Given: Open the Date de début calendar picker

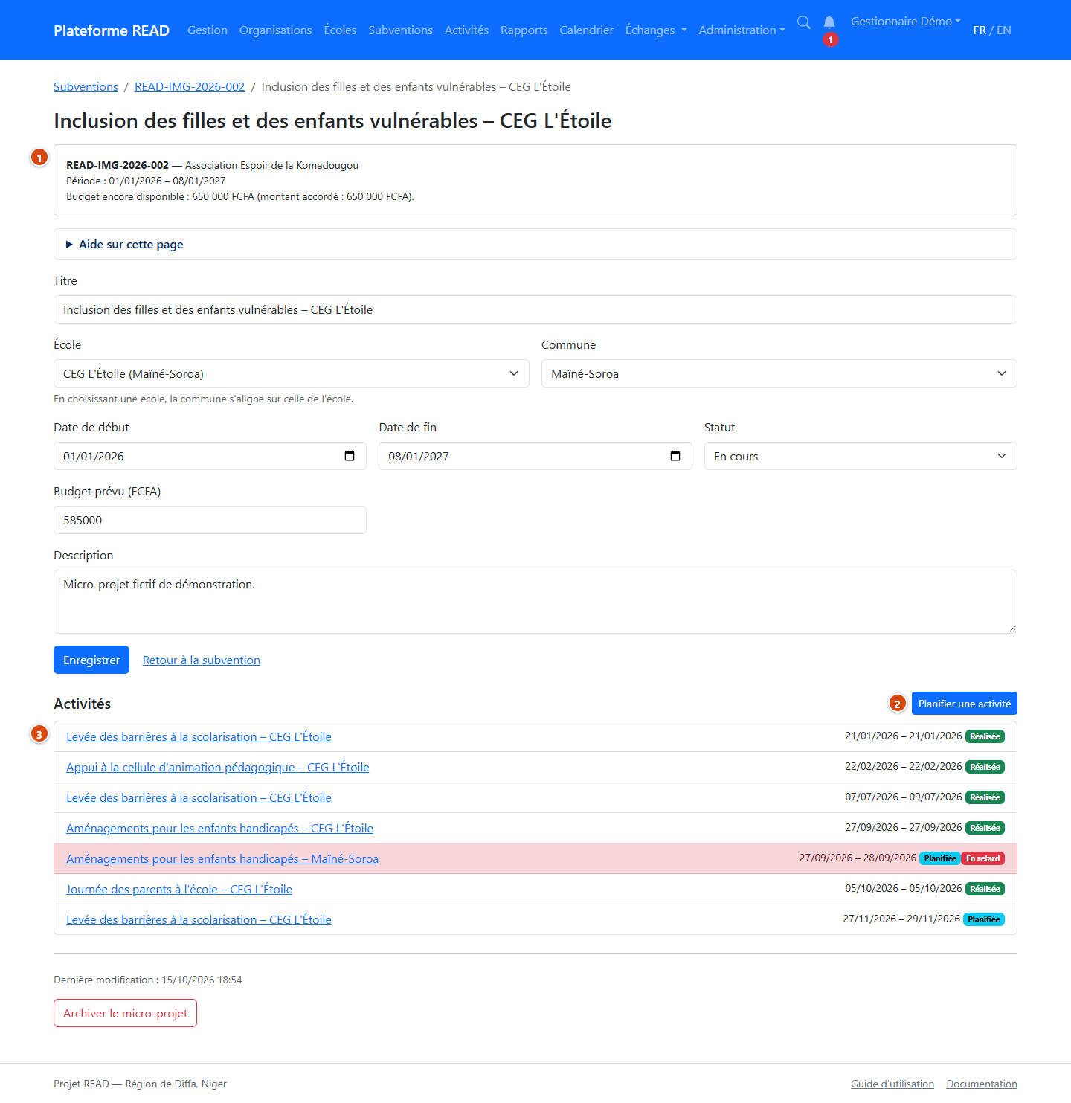Looking at the screenshot, I should (x=350, y=456).
